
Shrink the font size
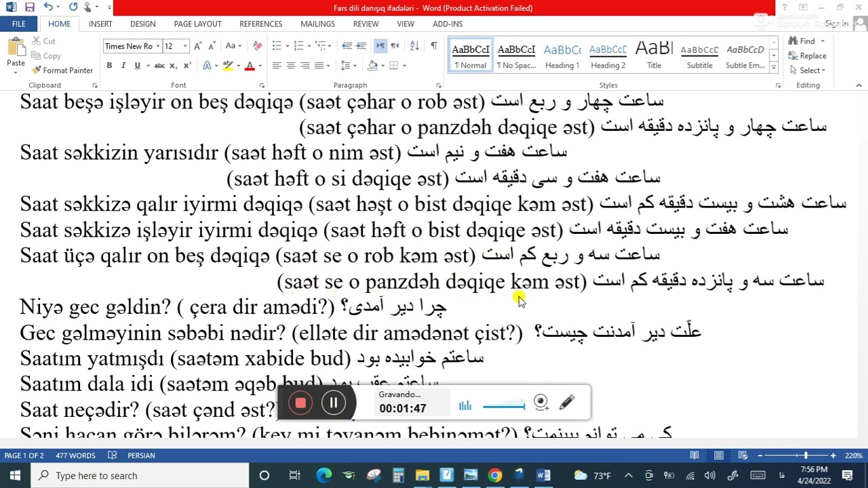tap(212, 46)
